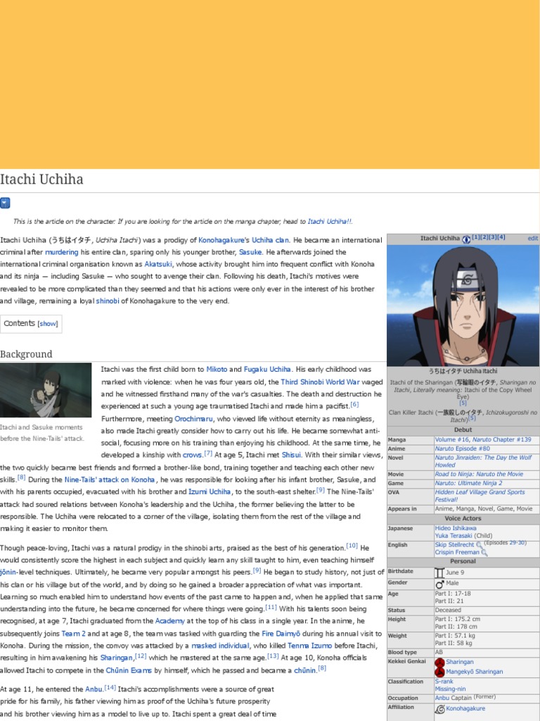
Task: Click the red Sharingan icon in Kekkei Genkai
Action: [439, 663]
